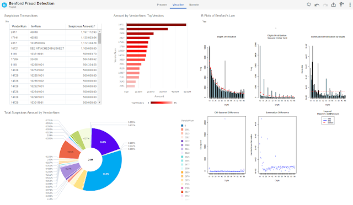This screenshot has height=205, width=353.
Task: Click the top bar for vendor 16721
Action: click(156, 25)
